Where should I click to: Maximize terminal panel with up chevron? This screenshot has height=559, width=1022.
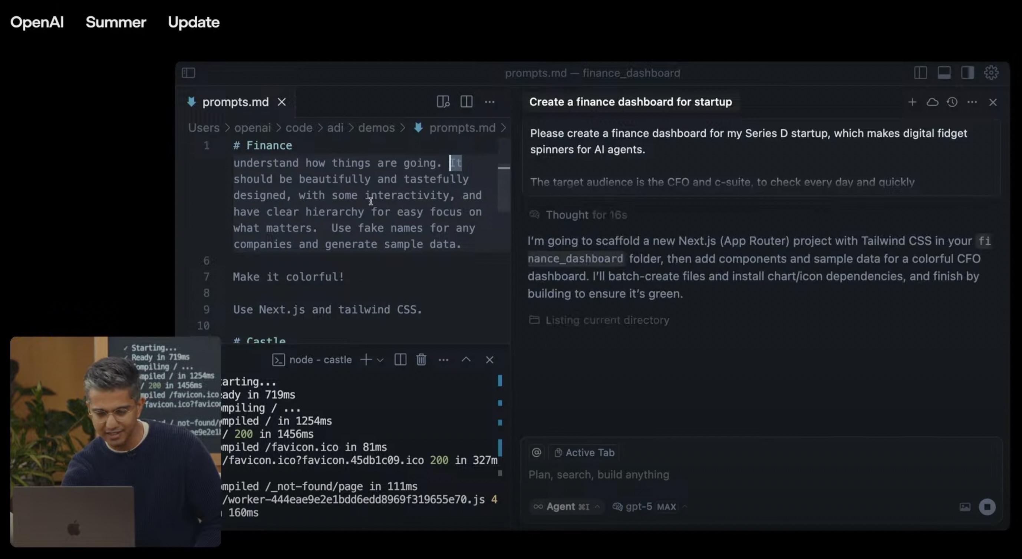tap(466, 359)
